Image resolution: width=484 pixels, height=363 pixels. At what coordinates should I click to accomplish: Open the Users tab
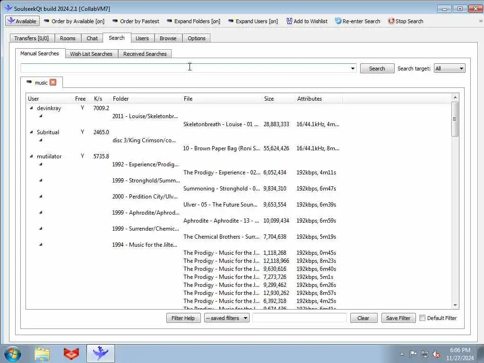pos(142,38)
